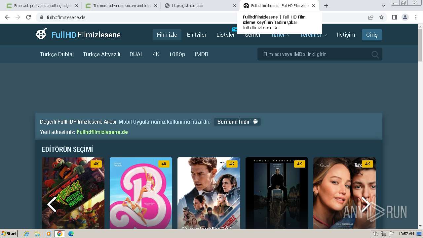Open Microsoft Edge from the taskbar
423x238 pixels.
point(71,234)
